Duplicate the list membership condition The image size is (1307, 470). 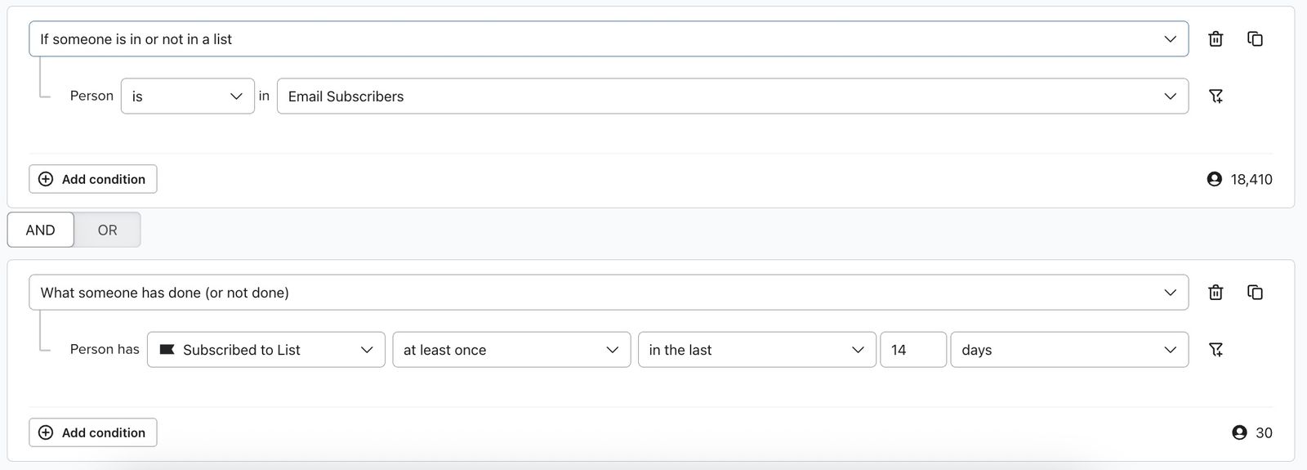tap(1256, 39)
